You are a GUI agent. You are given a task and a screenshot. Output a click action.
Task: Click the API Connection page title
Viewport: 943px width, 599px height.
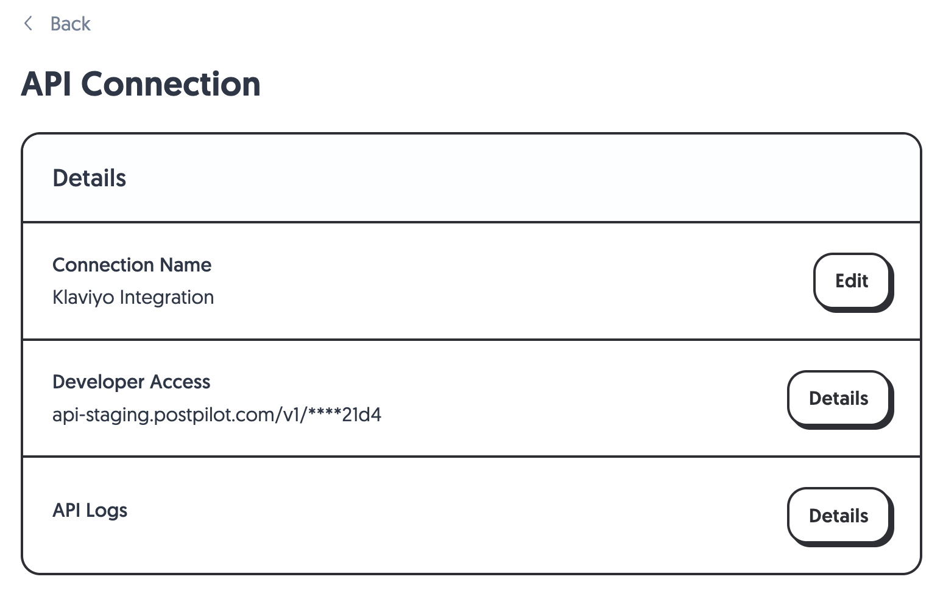(141, 83)
